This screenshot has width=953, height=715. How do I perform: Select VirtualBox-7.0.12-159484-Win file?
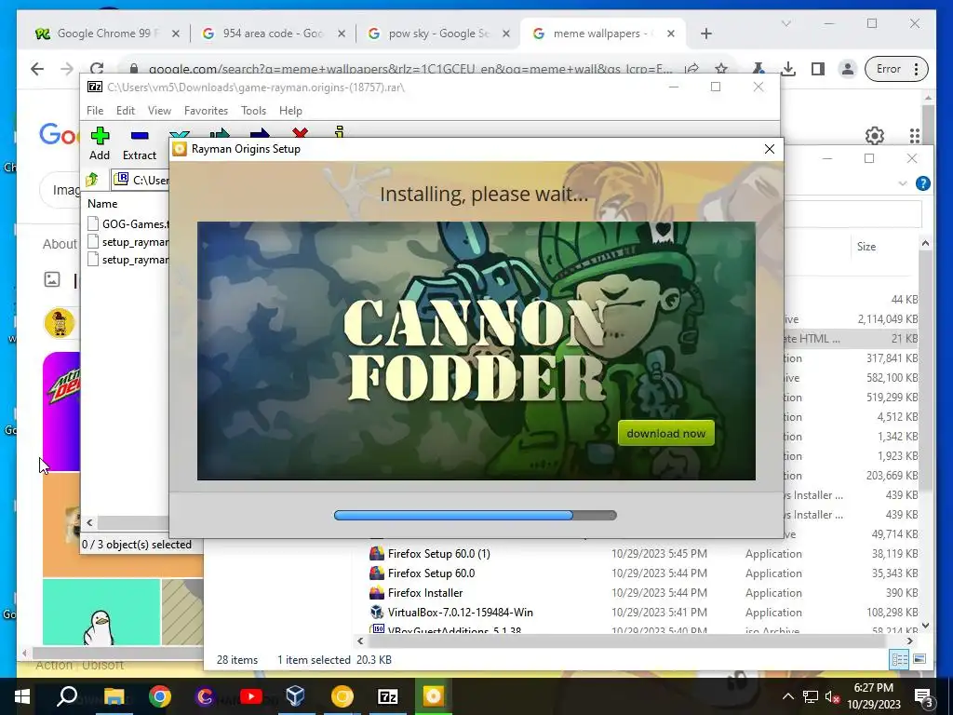(460, 613)
